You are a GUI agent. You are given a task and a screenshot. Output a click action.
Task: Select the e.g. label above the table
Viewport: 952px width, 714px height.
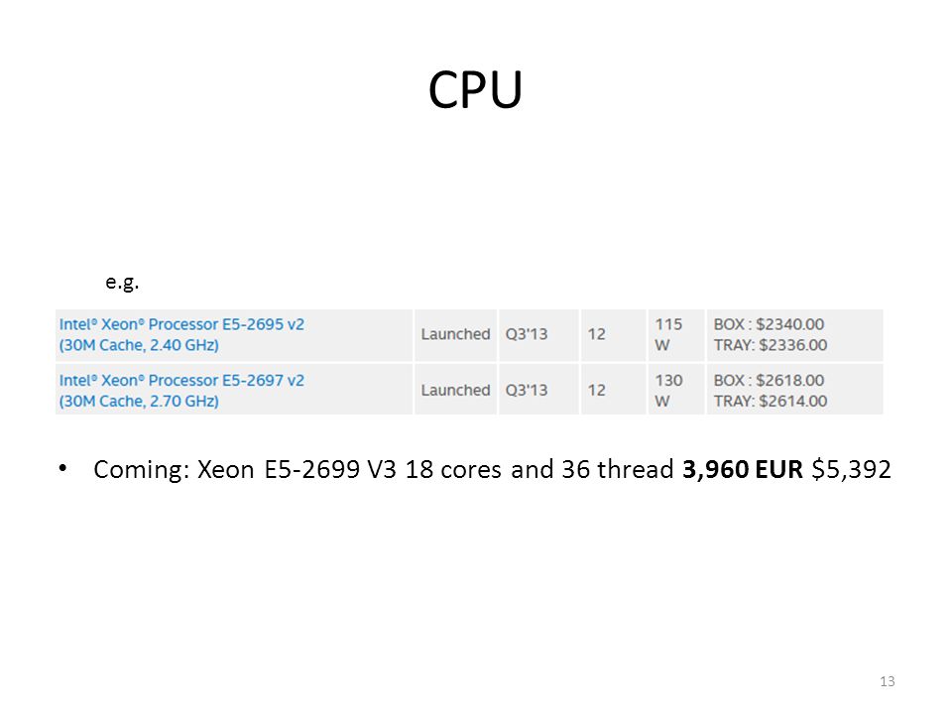[122, 282]
